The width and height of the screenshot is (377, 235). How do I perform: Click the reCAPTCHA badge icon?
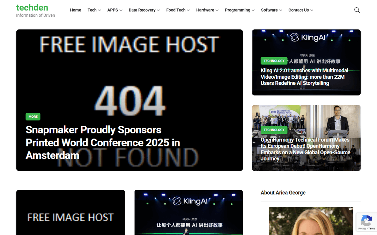pyautogui.click(x=366, y=221)
